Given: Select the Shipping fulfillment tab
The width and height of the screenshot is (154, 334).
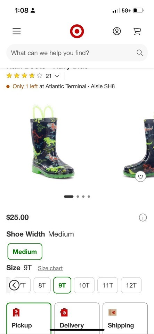Looking at the screenshot, I should coord(125,318).
